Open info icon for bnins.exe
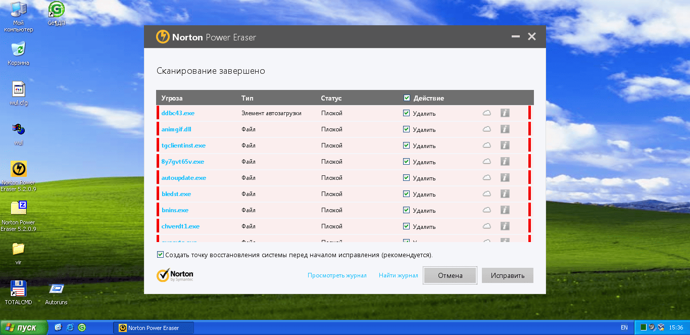This screenshot has height=335, width=690. tap(505, 210)
